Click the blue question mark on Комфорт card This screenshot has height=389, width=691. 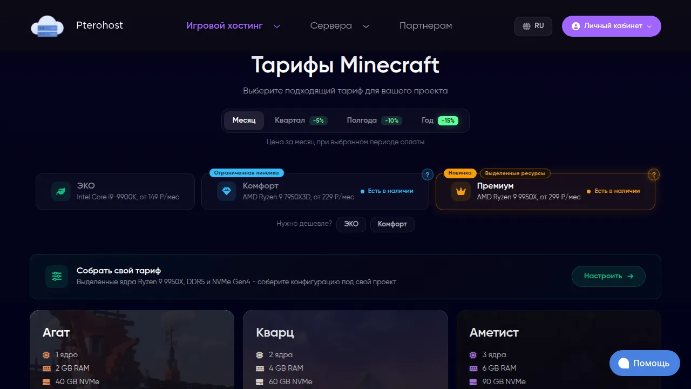pyautogui.click(x=427, y=175)
